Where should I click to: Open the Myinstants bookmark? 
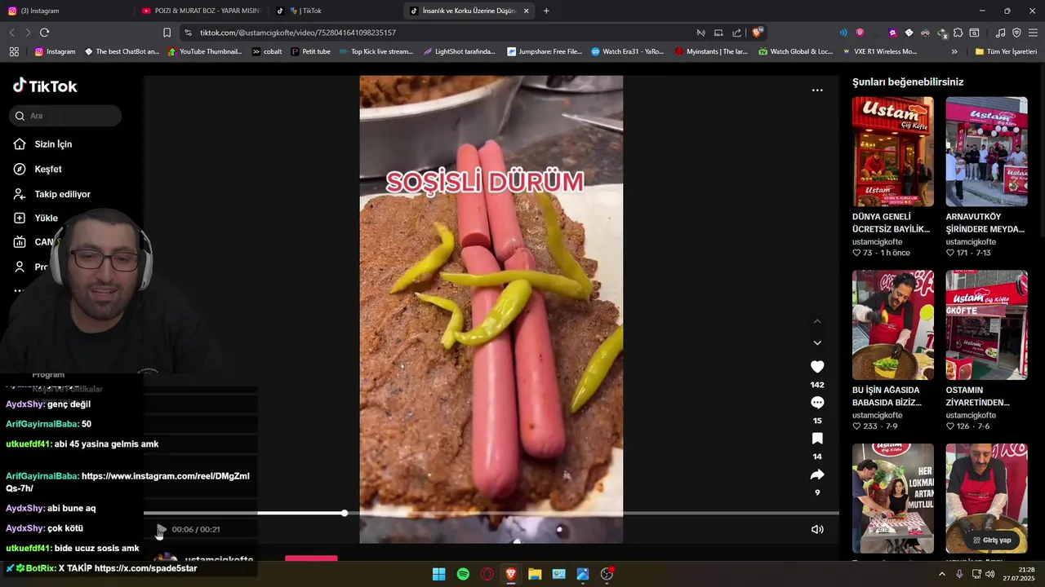pos(711,51)
